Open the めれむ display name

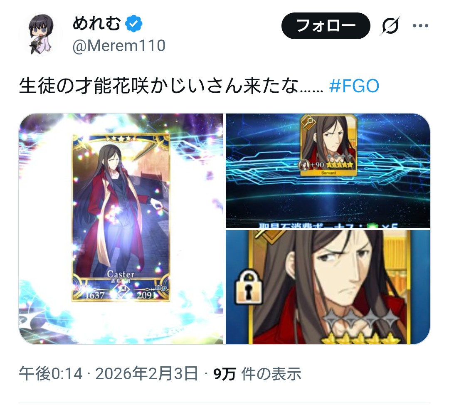coord(96,23)
